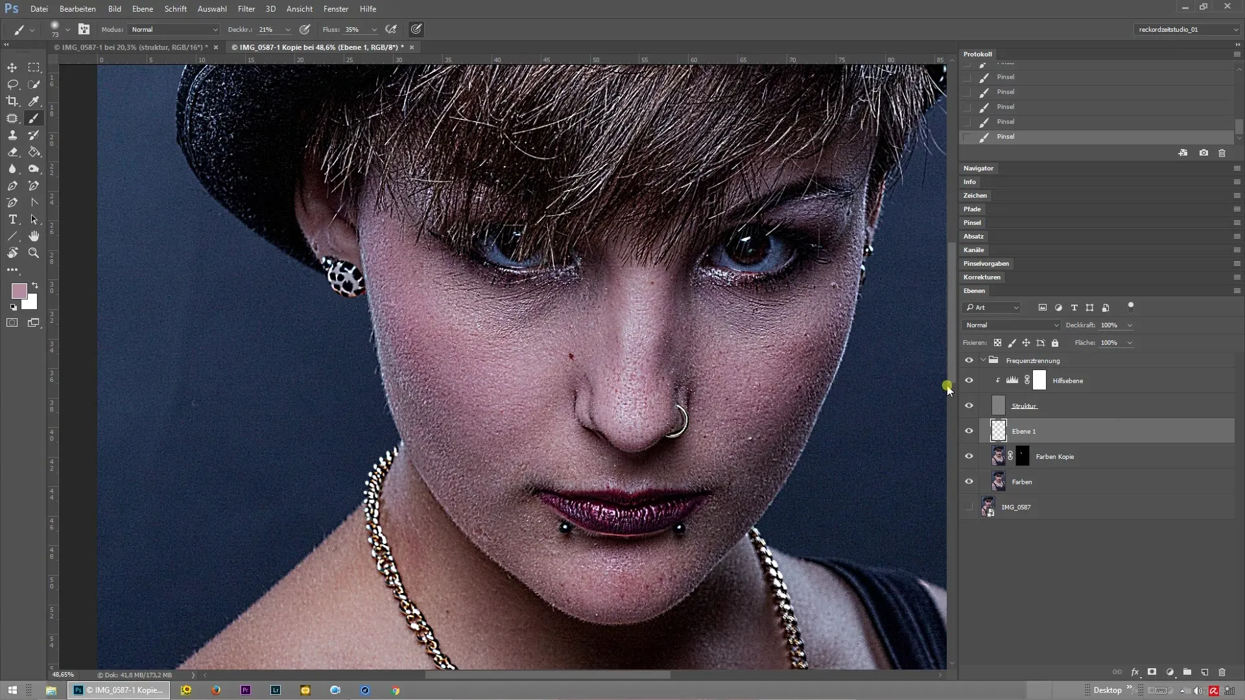This screenshot has width=1245, height=700.
Task: Open the Datei menu
Action: point(39,9)
